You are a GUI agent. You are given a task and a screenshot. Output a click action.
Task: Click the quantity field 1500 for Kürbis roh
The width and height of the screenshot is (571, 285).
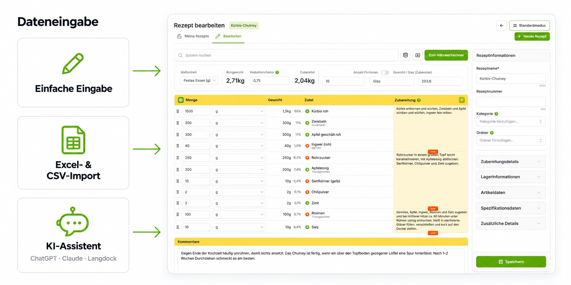(196, 111)
